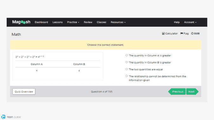Select 'The quantity in Column A is greater'
This screenshot has width=214, height=120.
pyautogui.click(x=126, y=55)
